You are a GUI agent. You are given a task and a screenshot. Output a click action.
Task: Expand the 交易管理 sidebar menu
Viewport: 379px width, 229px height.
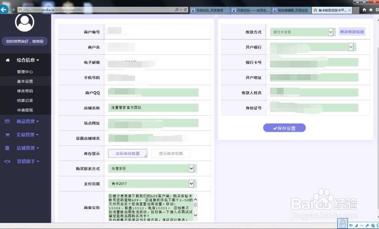click(x=28, y=135)
